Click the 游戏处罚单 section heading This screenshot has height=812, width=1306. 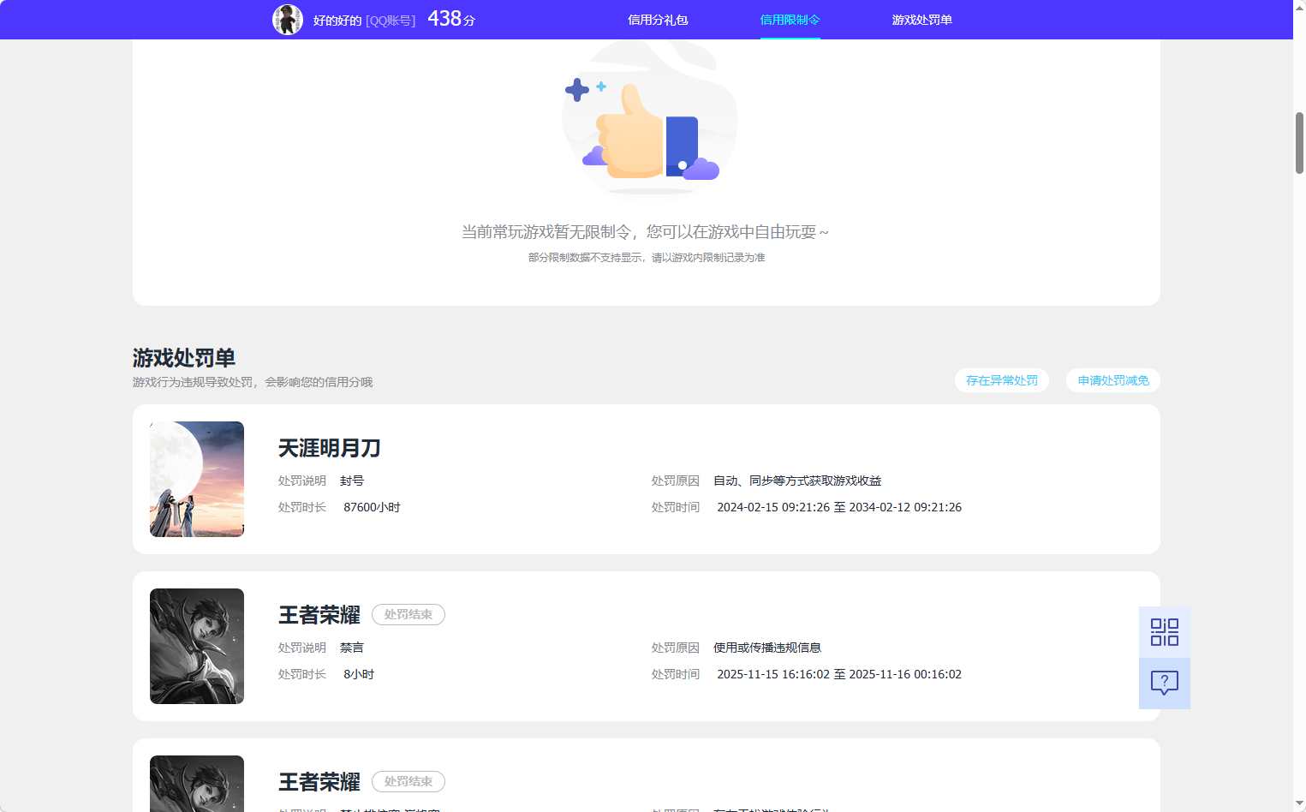(x=185, y=357)
